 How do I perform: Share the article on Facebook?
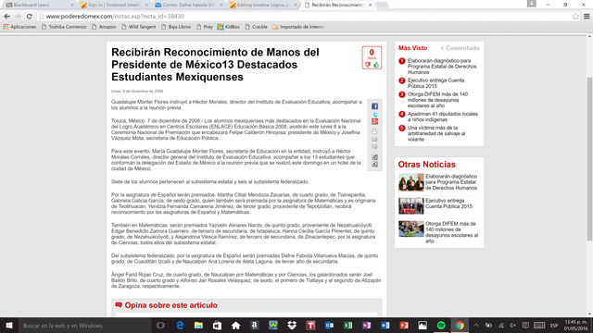click(374, 106)
